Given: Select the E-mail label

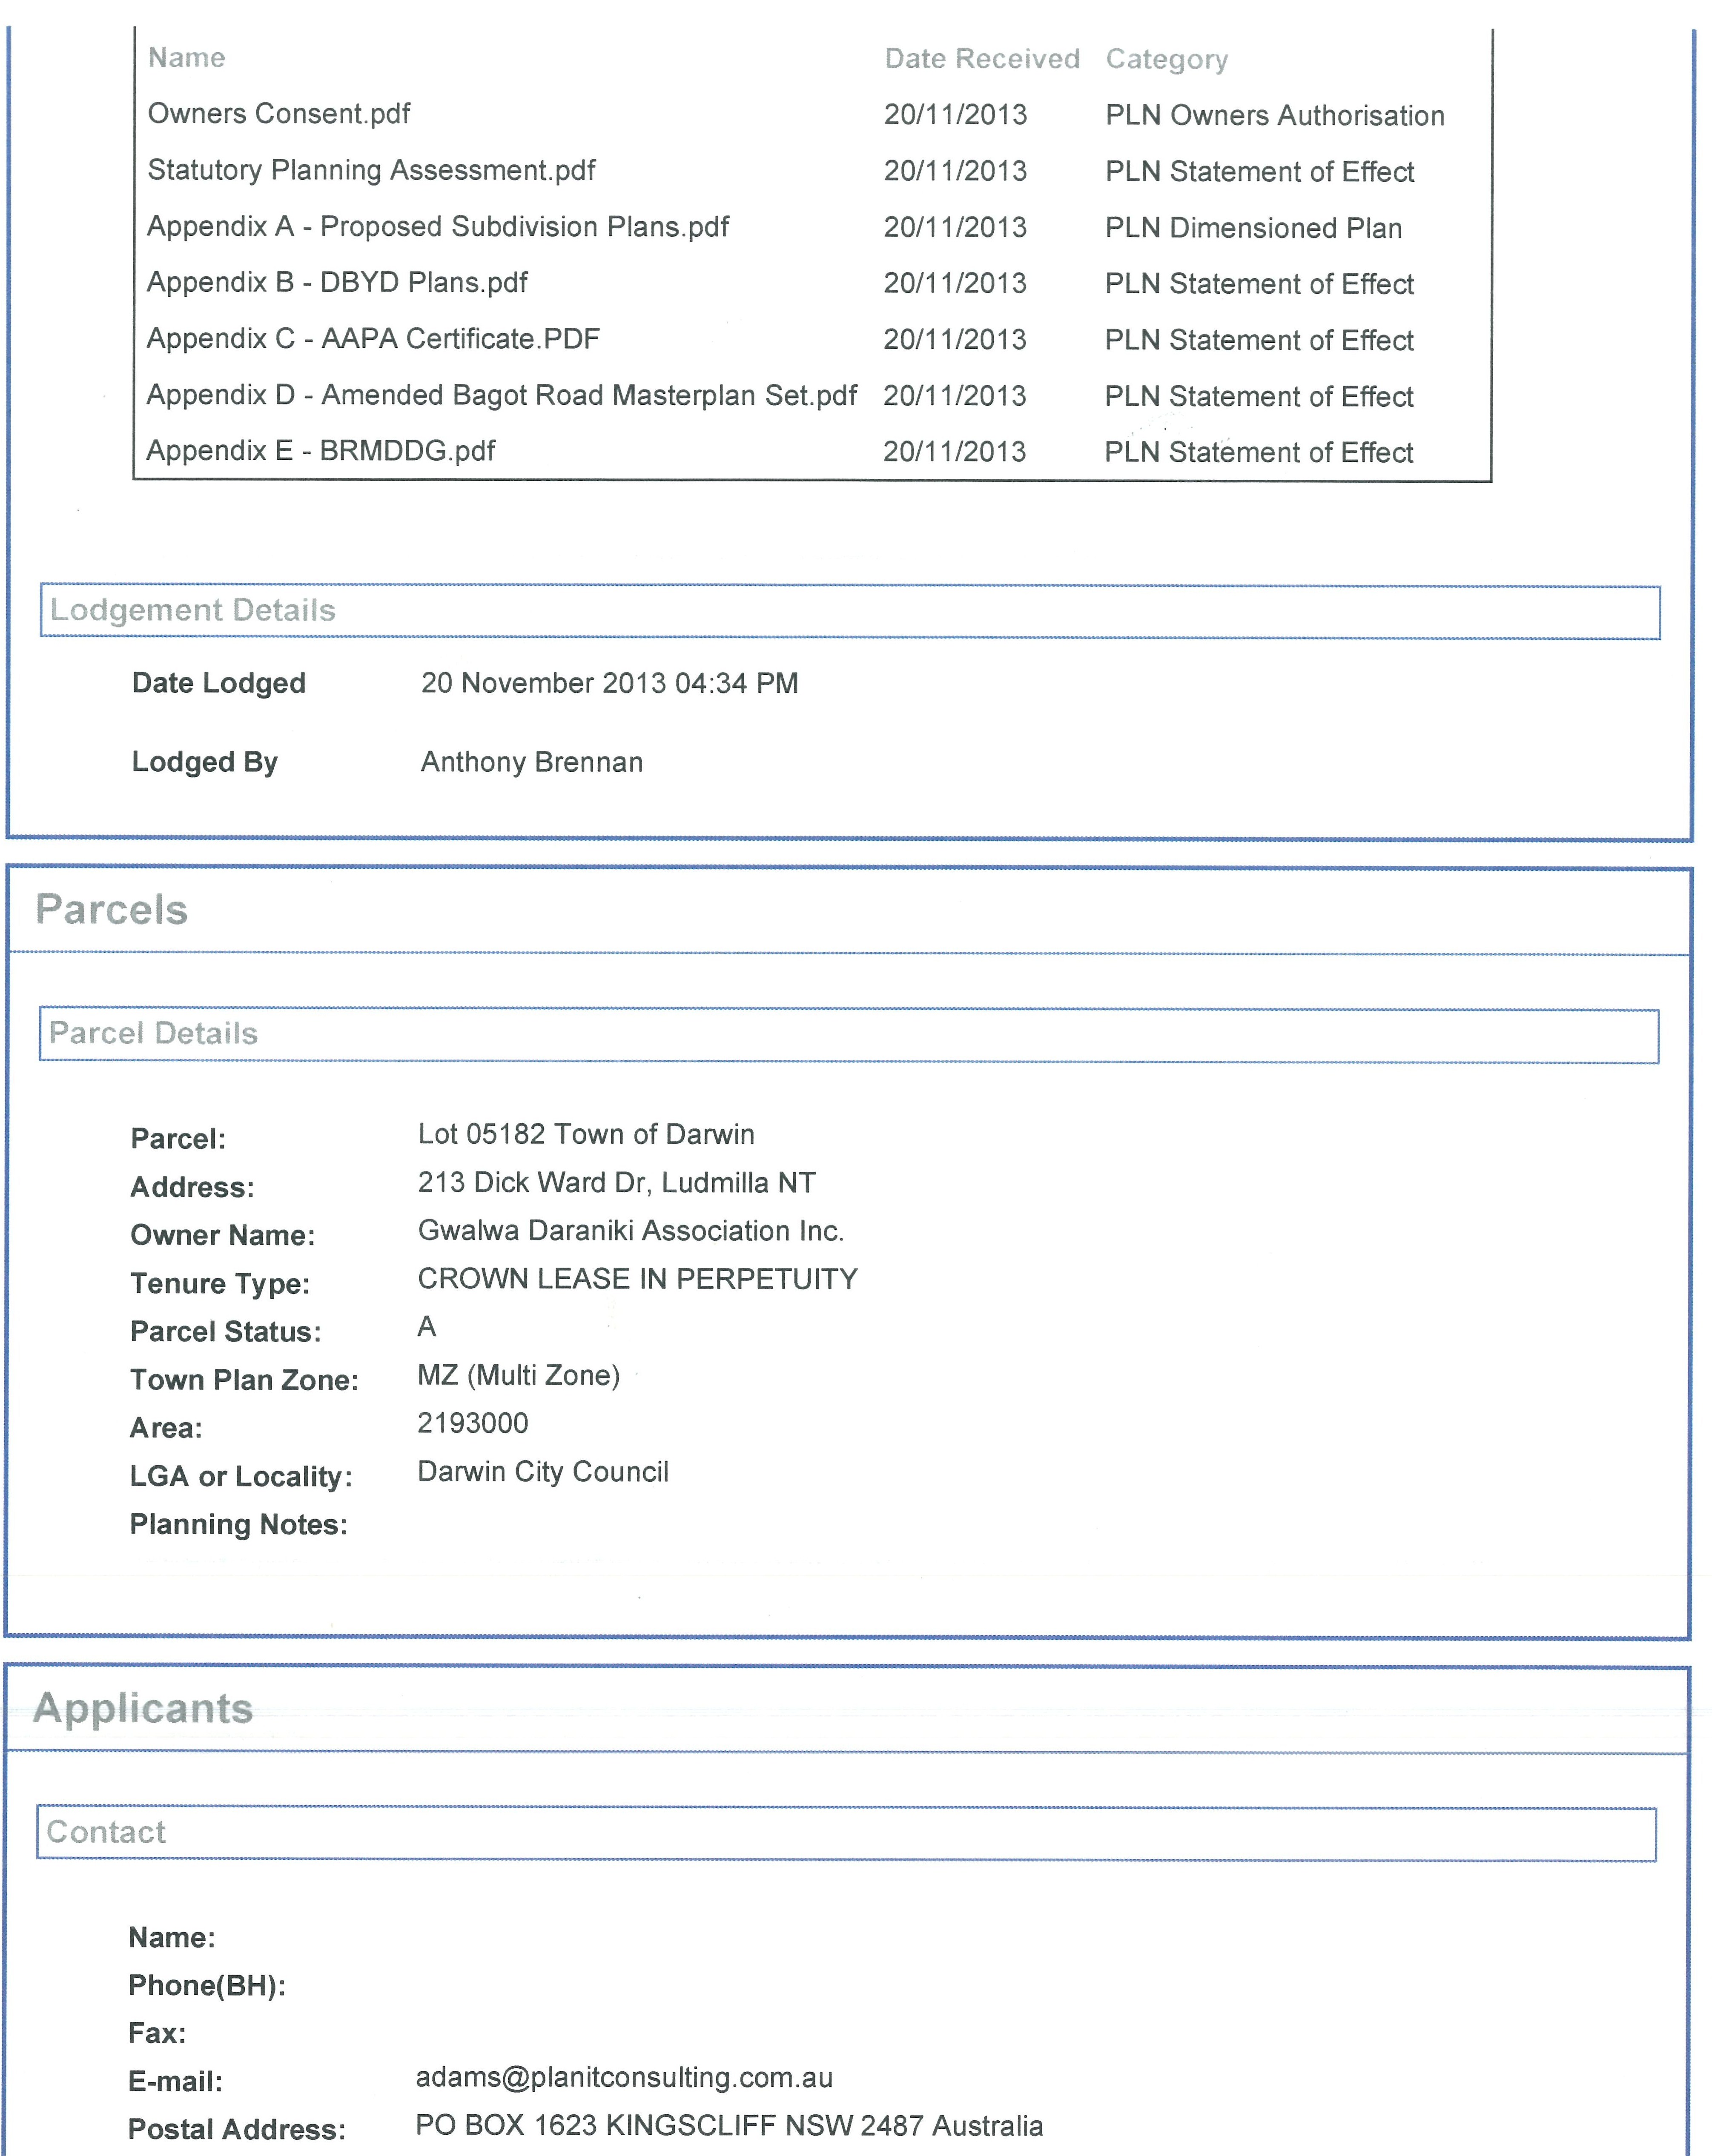Looking at the screenshot, I should pos(175,2082).
